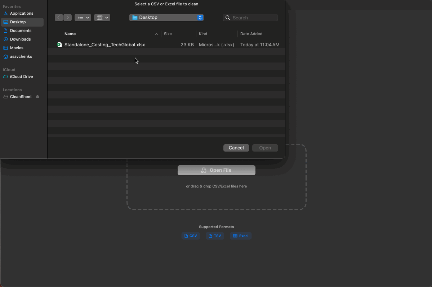This screenshot has height=287, width=432.
Task: Click the Cancel button
Action: 236,148
